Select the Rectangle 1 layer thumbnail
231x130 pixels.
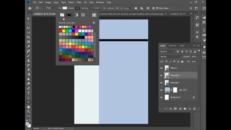[167, 83]
